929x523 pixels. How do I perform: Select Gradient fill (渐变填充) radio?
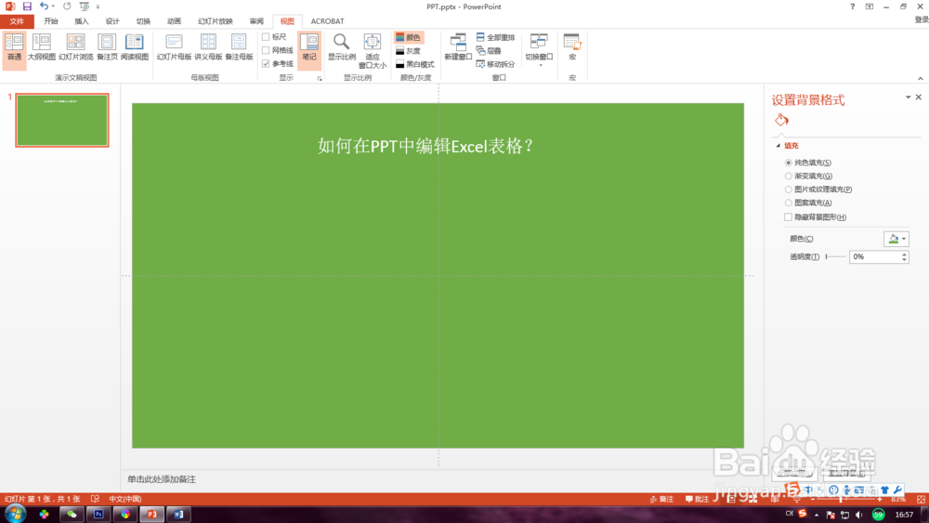point(788,176)
